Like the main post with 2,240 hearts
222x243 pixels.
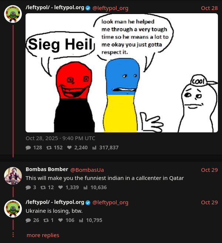click(x=69, y=147)
